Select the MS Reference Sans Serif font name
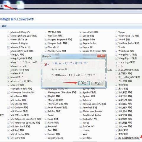Viewport: 142px width, 142px height. coord(26,119)
